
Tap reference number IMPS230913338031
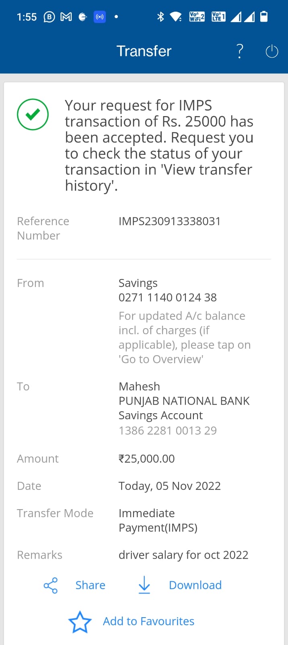169,221
